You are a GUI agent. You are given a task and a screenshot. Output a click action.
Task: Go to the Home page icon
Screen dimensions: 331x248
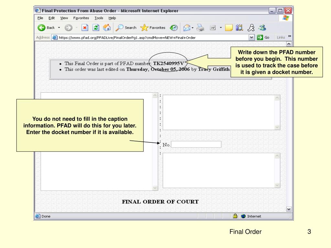click(107, 28)
